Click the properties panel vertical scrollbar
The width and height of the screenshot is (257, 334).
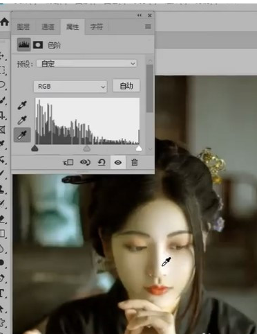[x=150, y=89]
